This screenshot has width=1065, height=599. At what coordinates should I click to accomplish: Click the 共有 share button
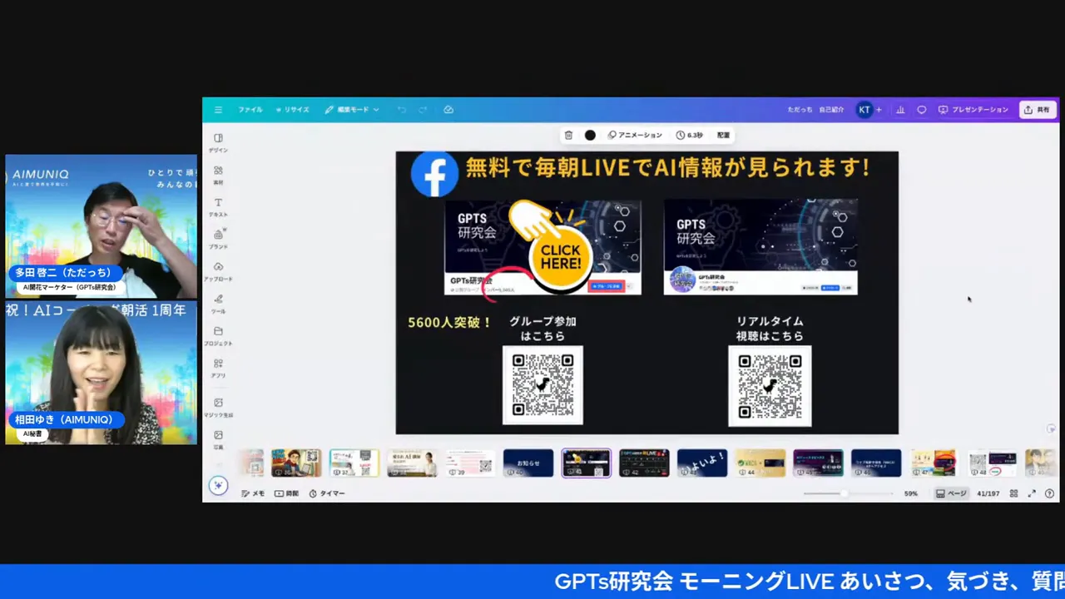[1038, 110]
